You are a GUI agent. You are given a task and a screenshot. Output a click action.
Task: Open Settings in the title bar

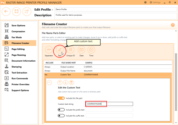coord(155,2)
